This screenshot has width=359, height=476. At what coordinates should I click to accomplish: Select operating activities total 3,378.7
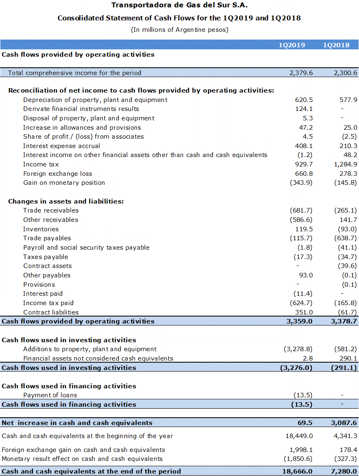click(x=344, y=321)
